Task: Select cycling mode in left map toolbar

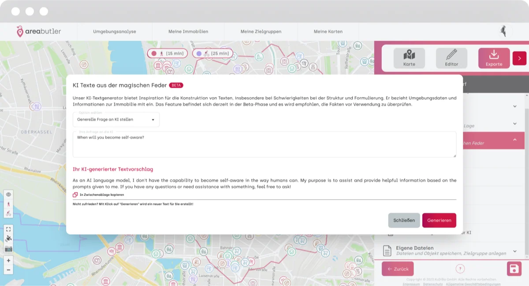Action: pyautogui.click(x=8, y=213)
